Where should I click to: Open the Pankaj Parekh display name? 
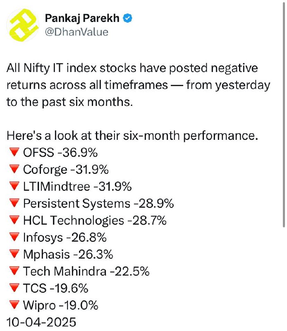pos(82,18)
